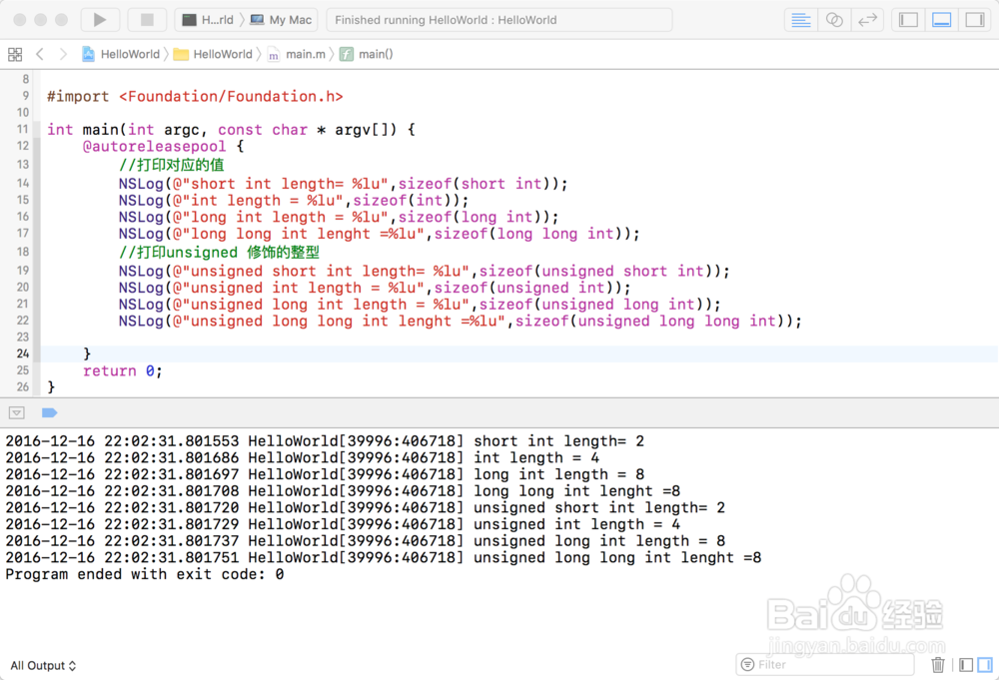The image size is (999, 680).
Task: Click sizeof(unsigned short int) on line 19
Action: (x=599, y=272)
